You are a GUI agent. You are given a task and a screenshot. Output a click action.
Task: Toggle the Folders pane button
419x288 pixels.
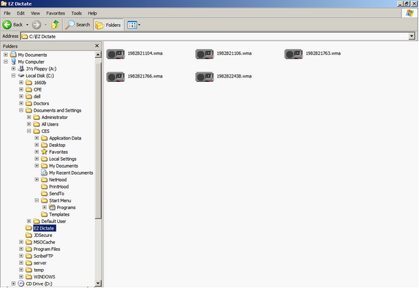pyautogui.click(x=108, y=25)
